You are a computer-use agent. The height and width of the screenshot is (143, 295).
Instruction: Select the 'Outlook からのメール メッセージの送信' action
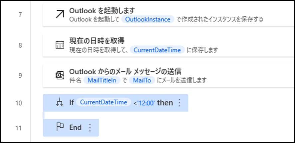[x=169, y=75]
